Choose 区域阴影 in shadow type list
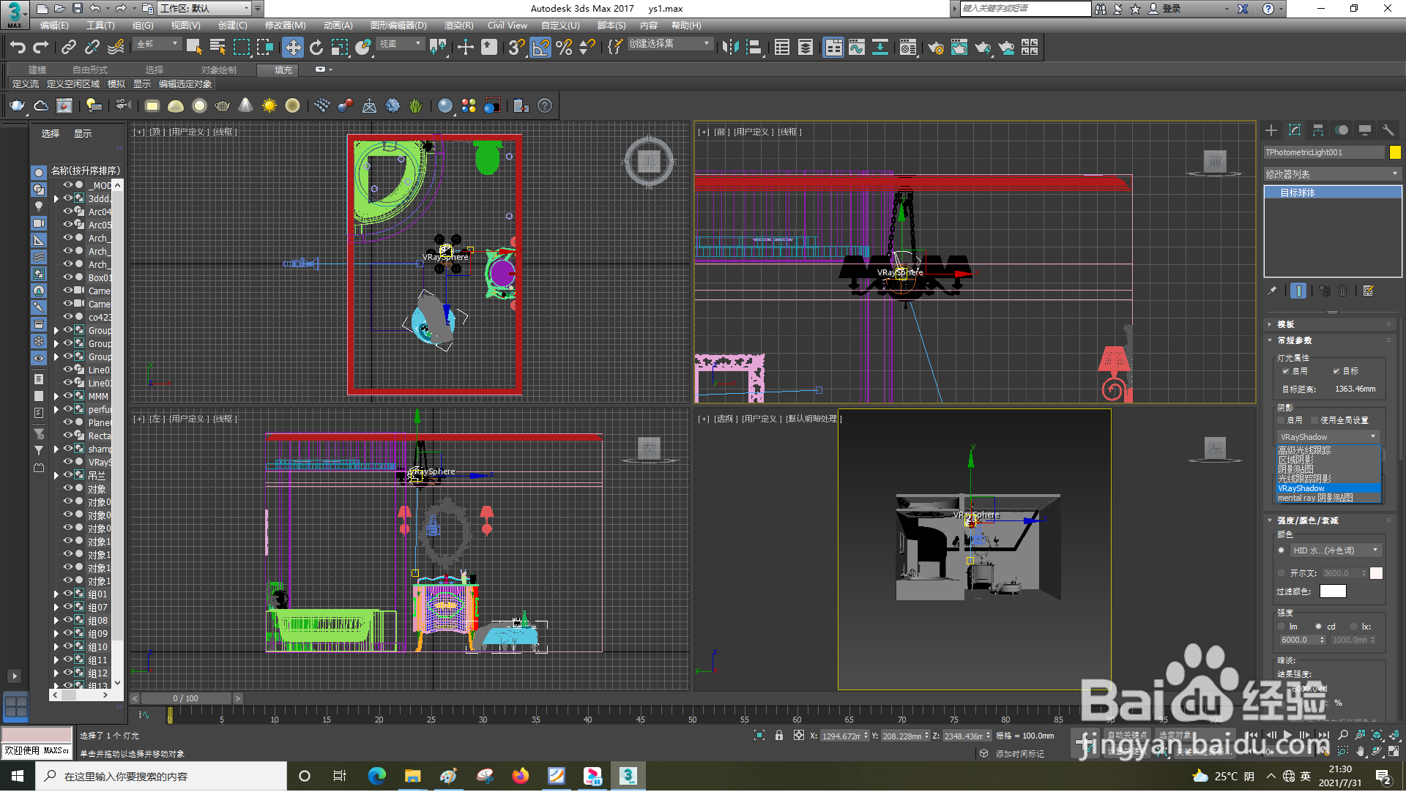Image resolution: width=1406 pixels, height=792 pixels. (x=1295, y=460)
